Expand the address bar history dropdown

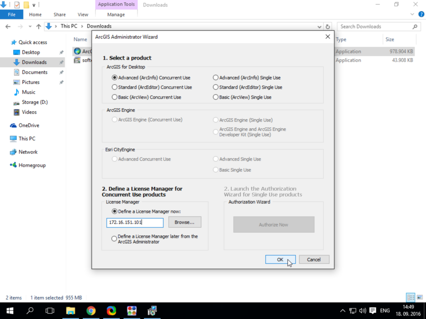[x=319, y=27]
